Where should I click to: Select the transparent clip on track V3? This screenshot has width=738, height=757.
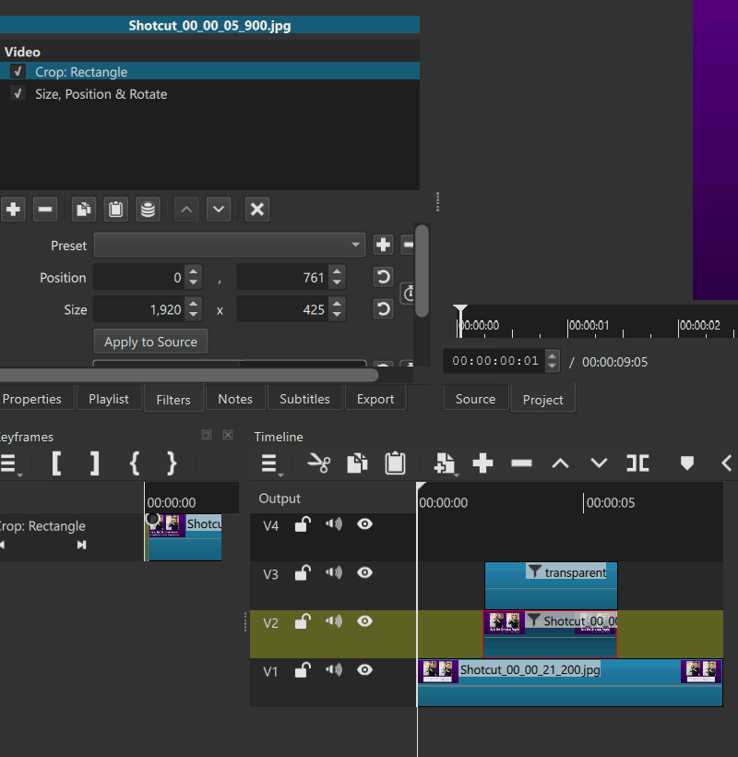[x=551, y=591]
